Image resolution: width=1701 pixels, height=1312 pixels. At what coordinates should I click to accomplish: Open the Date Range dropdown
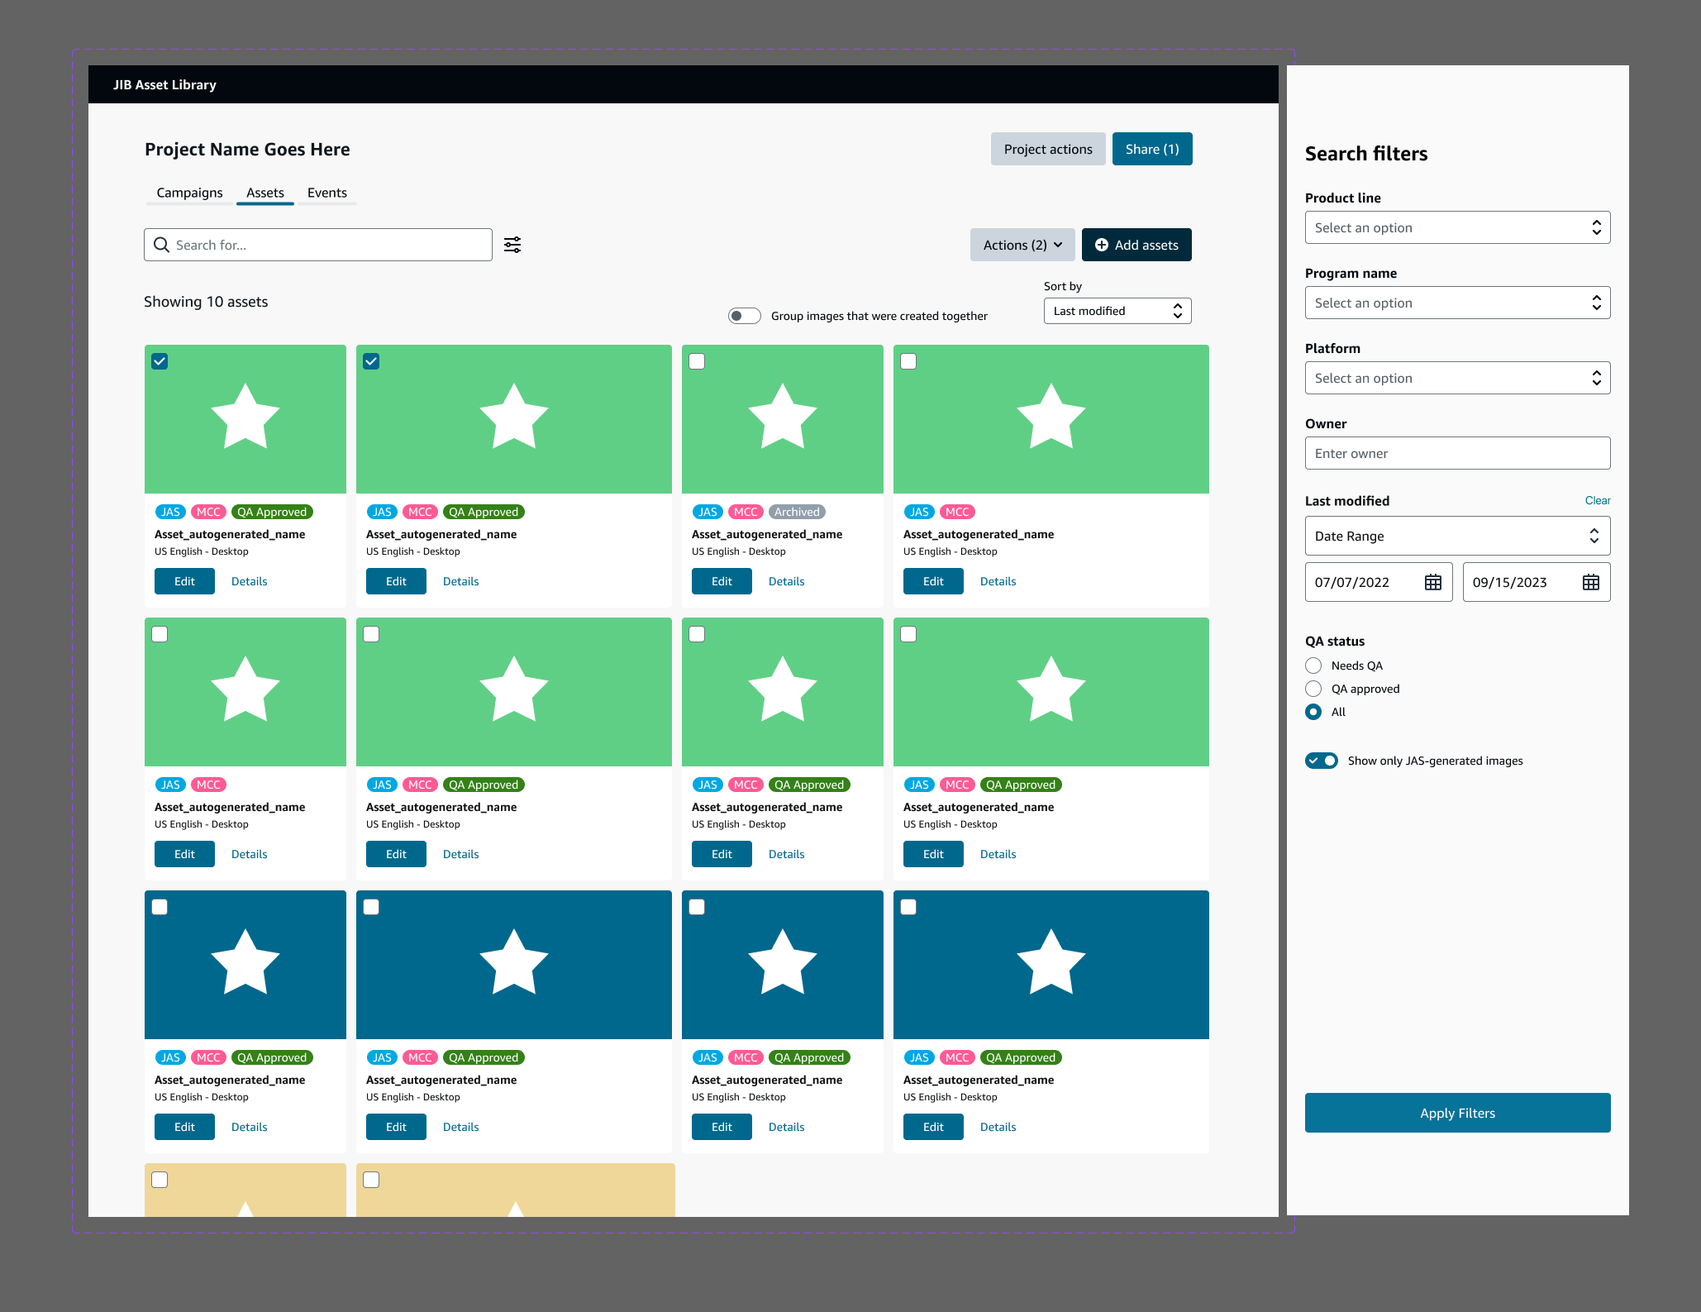1458,536
